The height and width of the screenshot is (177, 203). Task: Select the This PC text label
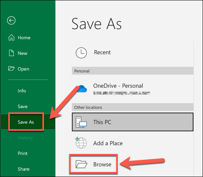[x=102, y=122]
